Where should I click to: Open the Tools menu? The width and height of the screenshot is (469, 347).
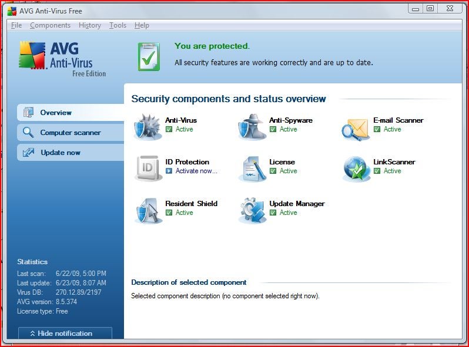[x=118, y=25]
